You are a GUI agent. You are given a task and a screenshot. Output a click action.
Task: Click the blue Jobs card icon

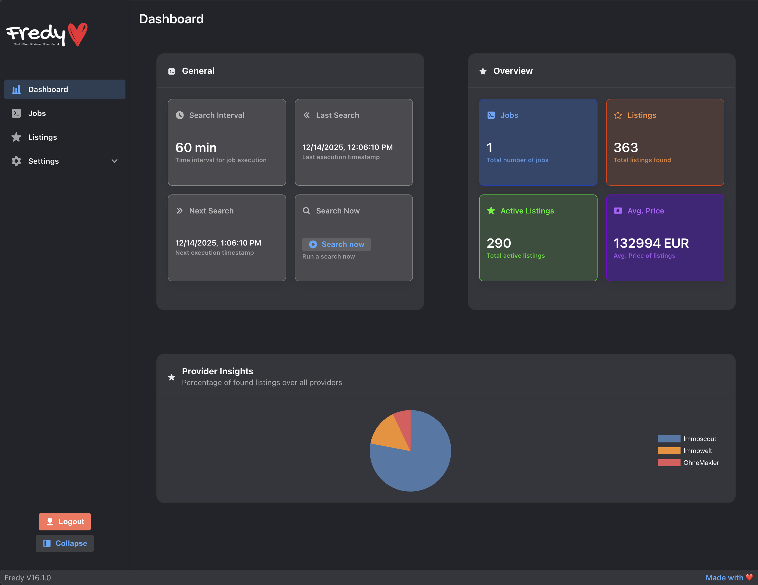pyautogui.click(x=491, y=115)
